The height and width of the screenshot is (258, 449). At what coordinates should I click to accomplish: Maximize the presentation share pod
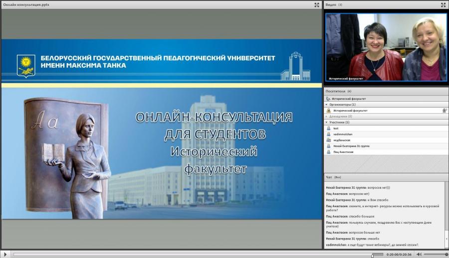(x=317, y=5)
